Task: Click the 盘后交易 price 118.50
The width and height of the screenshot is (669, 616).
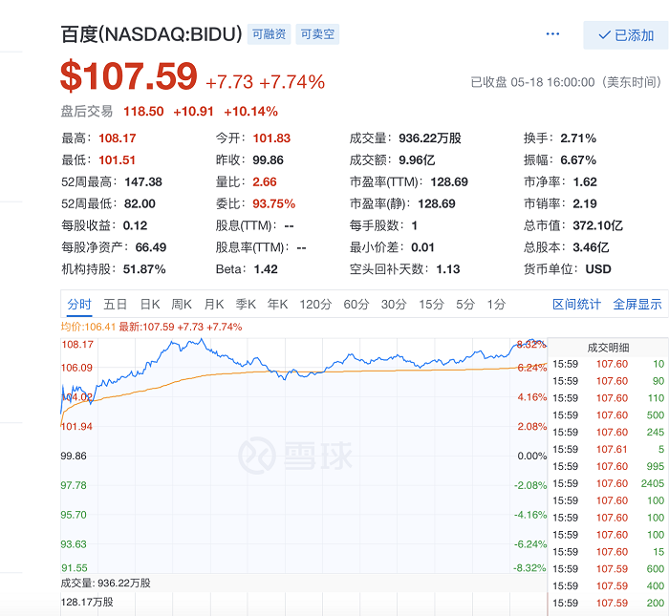Action: point(143,112)
